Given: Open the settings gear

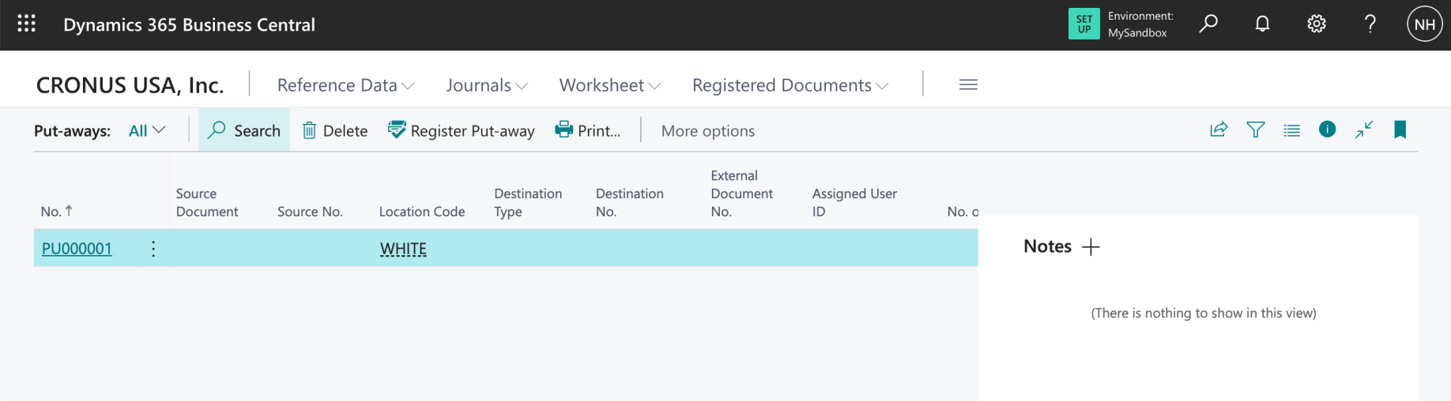Looking at the screenshot, I should [1316, 24].
